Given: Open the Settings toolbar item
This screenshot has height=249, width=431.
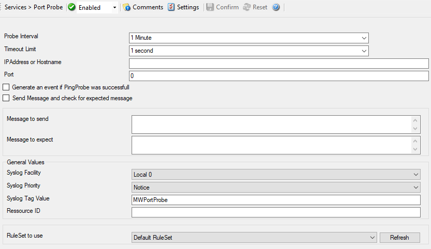Looking at the screenshot, I should [183, 7].
